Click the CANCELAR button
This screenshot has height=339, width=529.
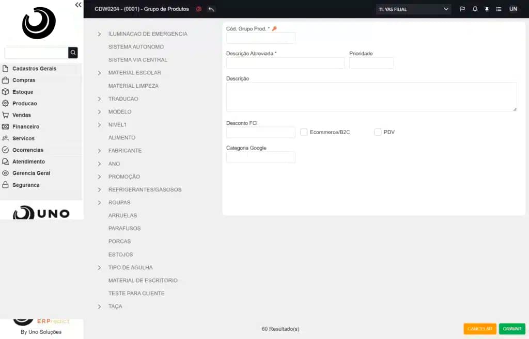pyautogui.click(x=479, y=329)
